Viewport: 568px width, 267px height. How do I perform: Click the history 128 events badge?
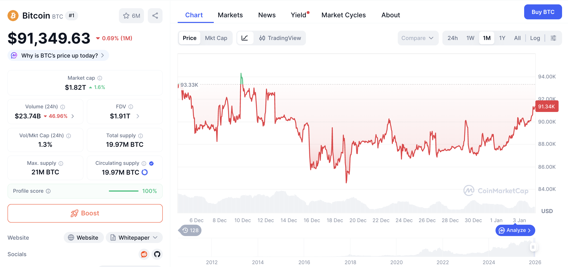click(190, 230)
